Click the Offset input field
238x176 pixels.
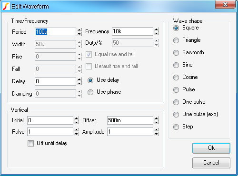click(130, 120)
